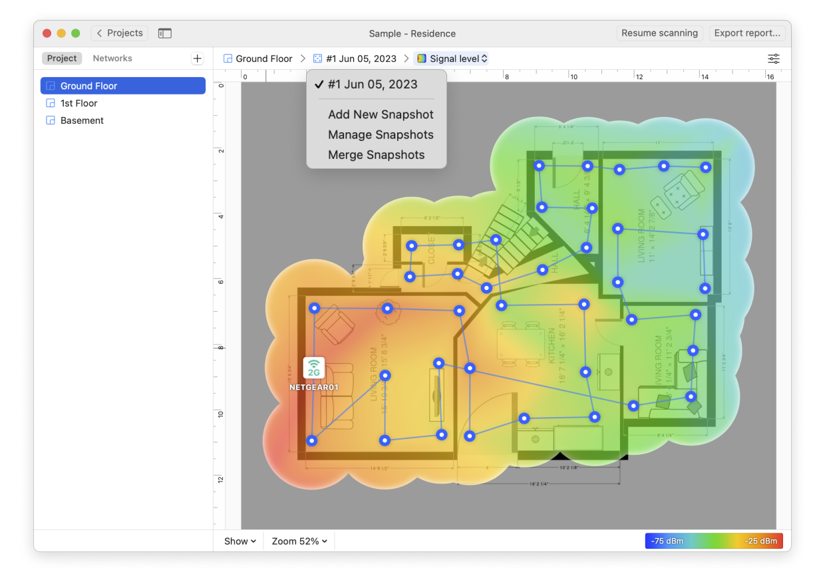Click the -75 dBm end of signal legend
825x572 pixels.
pos(667,541)
